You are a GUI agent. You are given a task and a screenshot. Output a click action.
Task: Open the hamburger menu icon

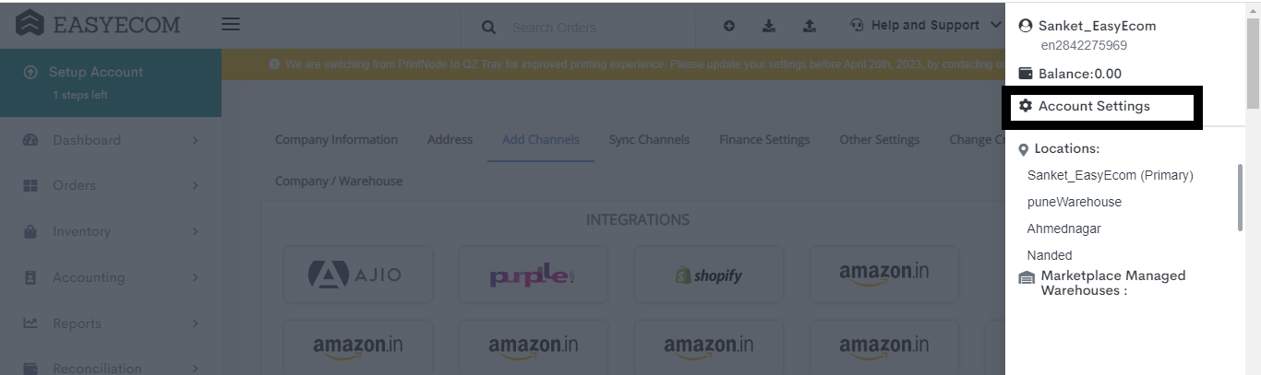[231, 24]
